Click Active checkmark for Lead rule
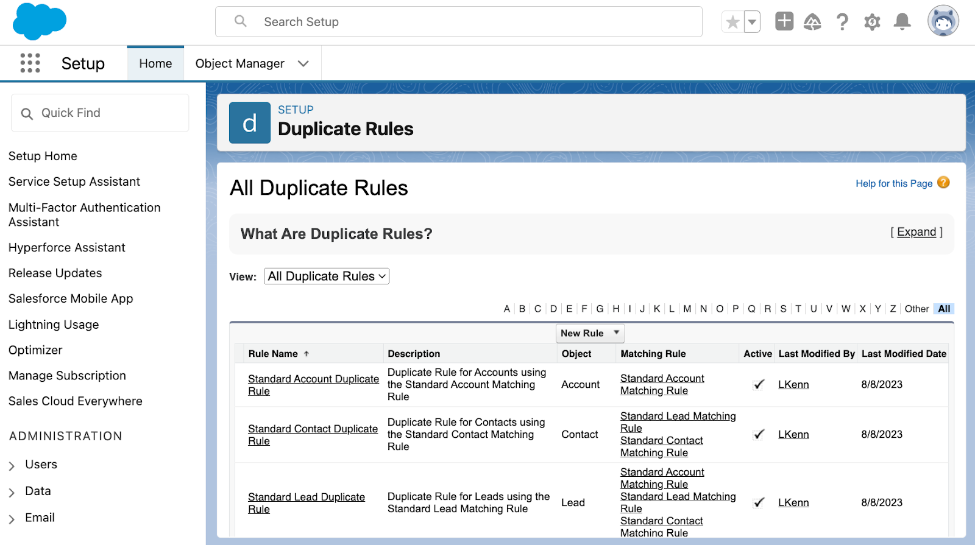 (759, 503)
